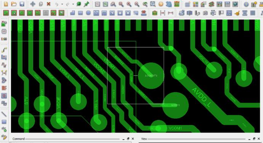Image resolution: width=263 pixels, height=143 pixels.
Task: Select the Zoom Points magnifier icon
Action: click(x=113, y=4)
